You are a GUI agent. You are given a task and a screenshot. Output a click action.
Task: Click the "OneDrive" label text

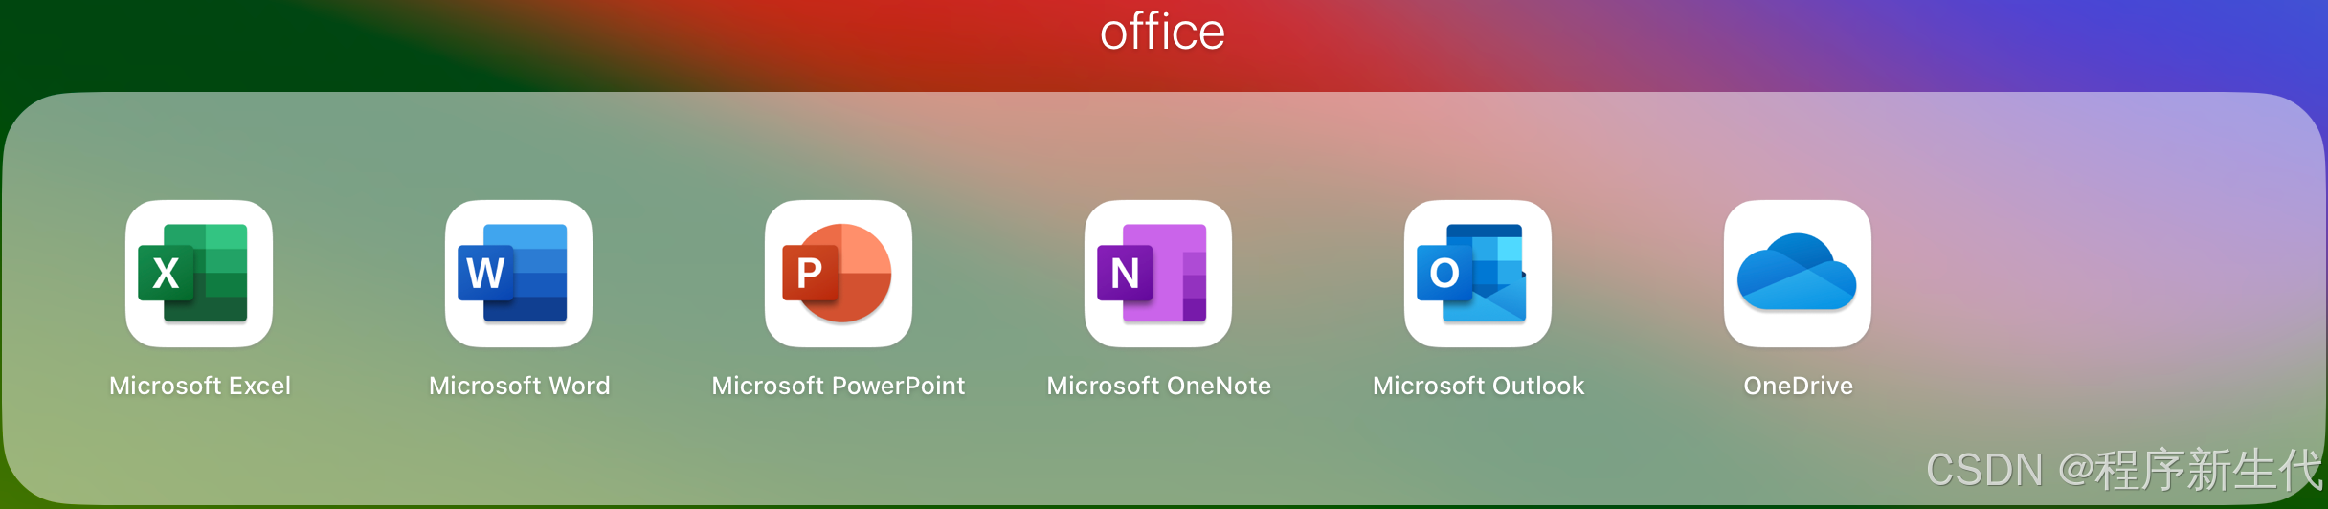point(1799,386)
